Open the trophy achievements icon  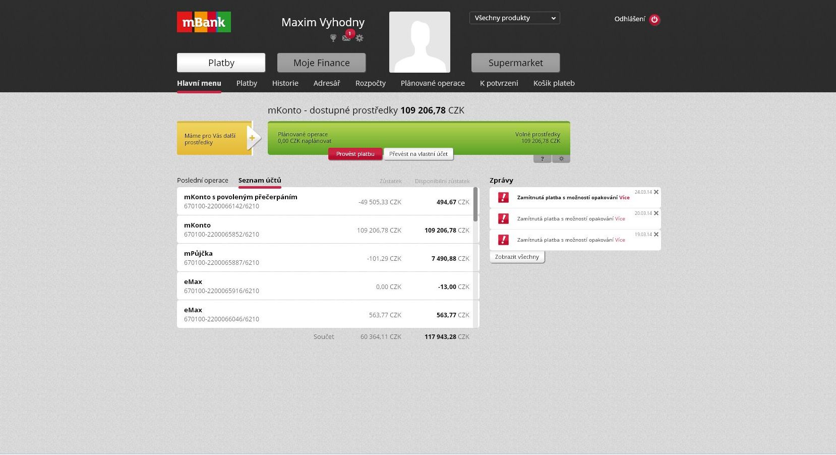click(x=333, y=38)
